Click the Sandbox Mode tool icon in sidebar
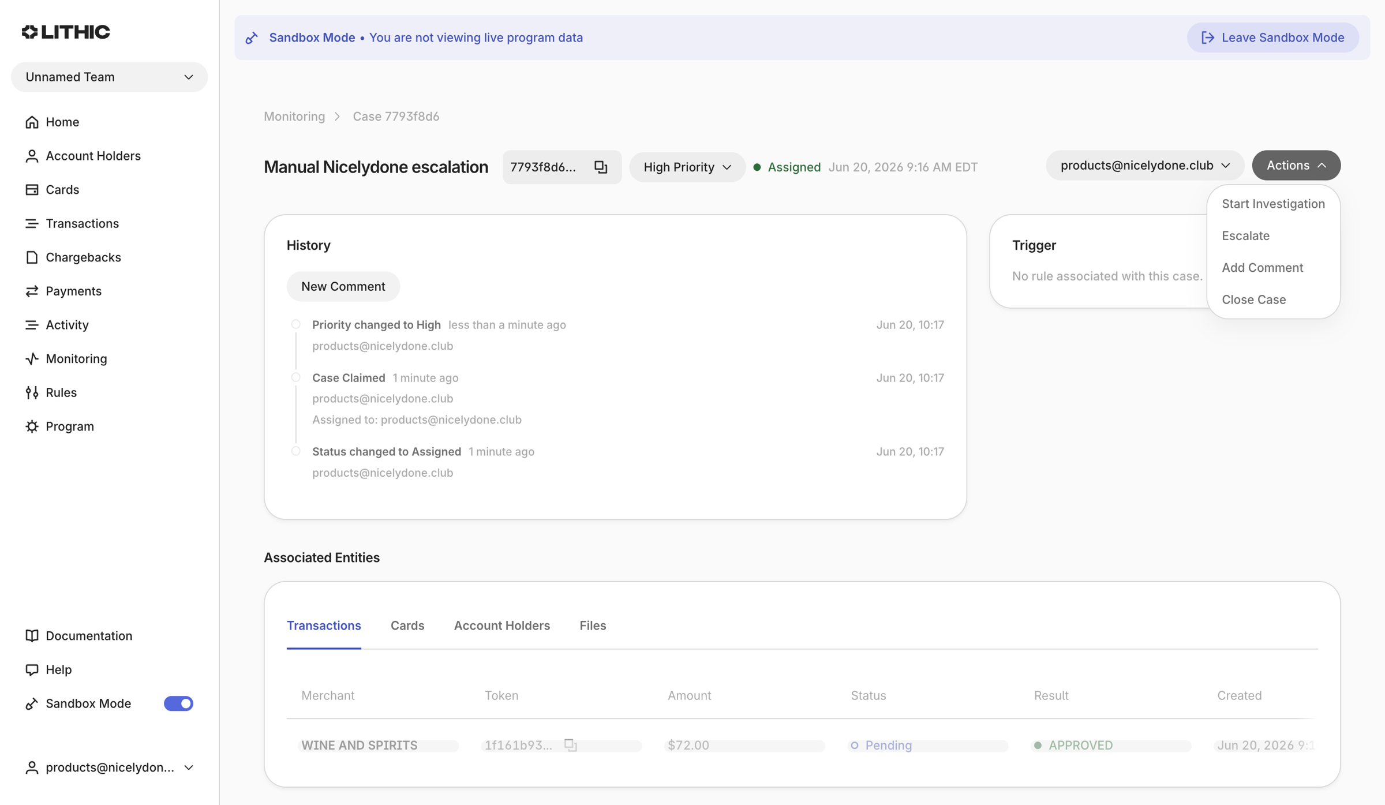The image size is (1385, 805). pyautogui.click(x=32, y=703)
